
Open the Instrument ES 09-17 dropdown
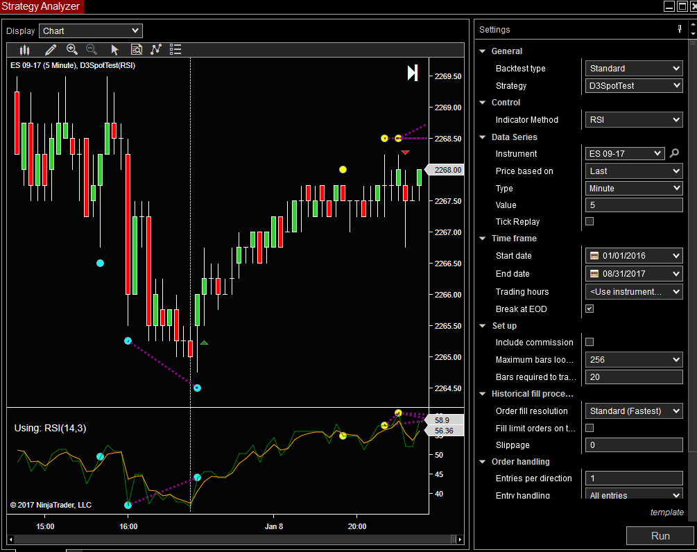pos(625,153)
